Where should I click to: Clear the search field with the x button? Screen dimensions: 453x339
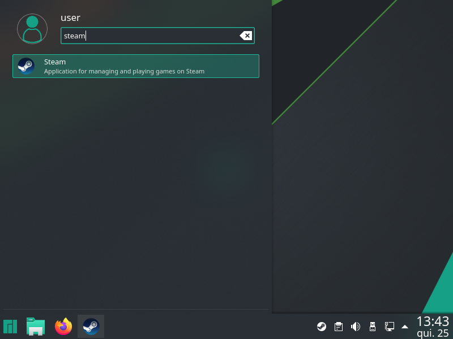[x=246, y=36]
